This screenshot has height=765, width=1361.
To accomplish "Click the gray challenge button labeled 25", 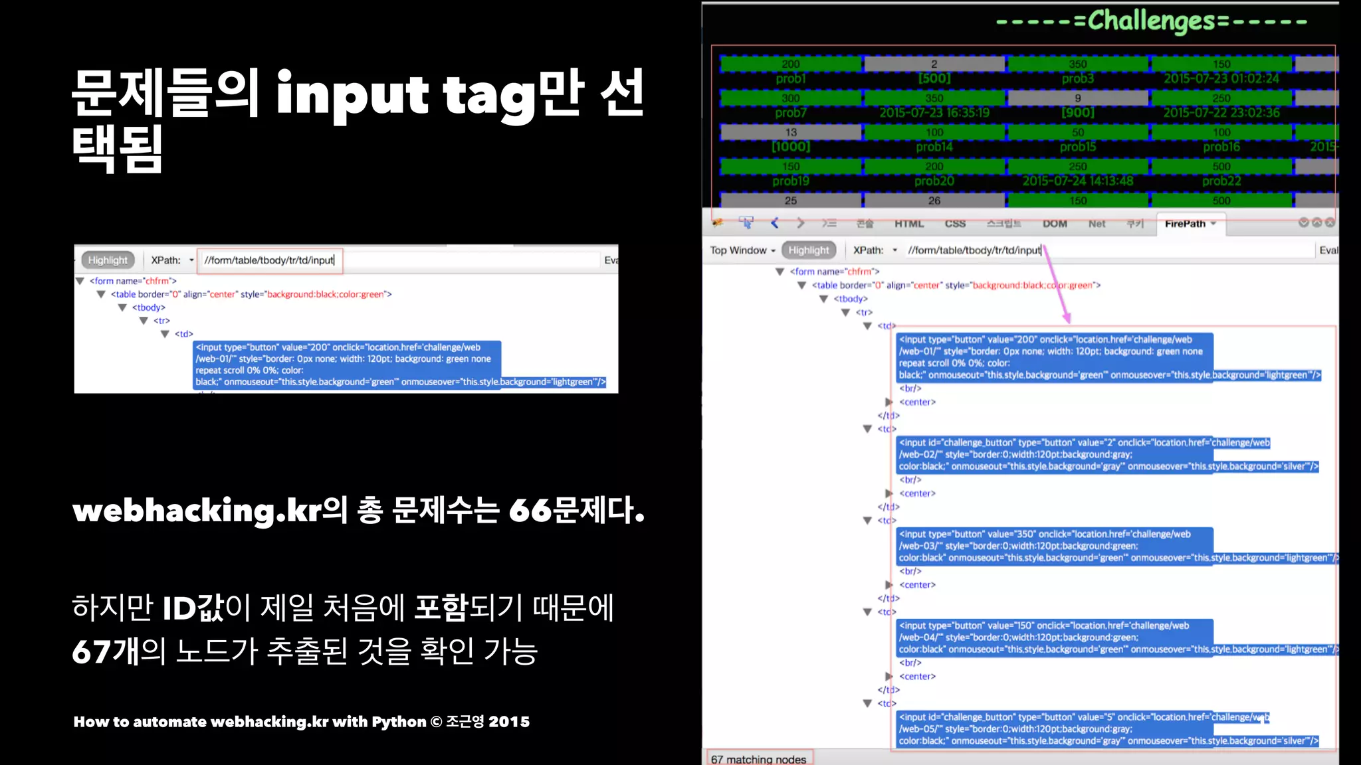I will click(791, 201).
